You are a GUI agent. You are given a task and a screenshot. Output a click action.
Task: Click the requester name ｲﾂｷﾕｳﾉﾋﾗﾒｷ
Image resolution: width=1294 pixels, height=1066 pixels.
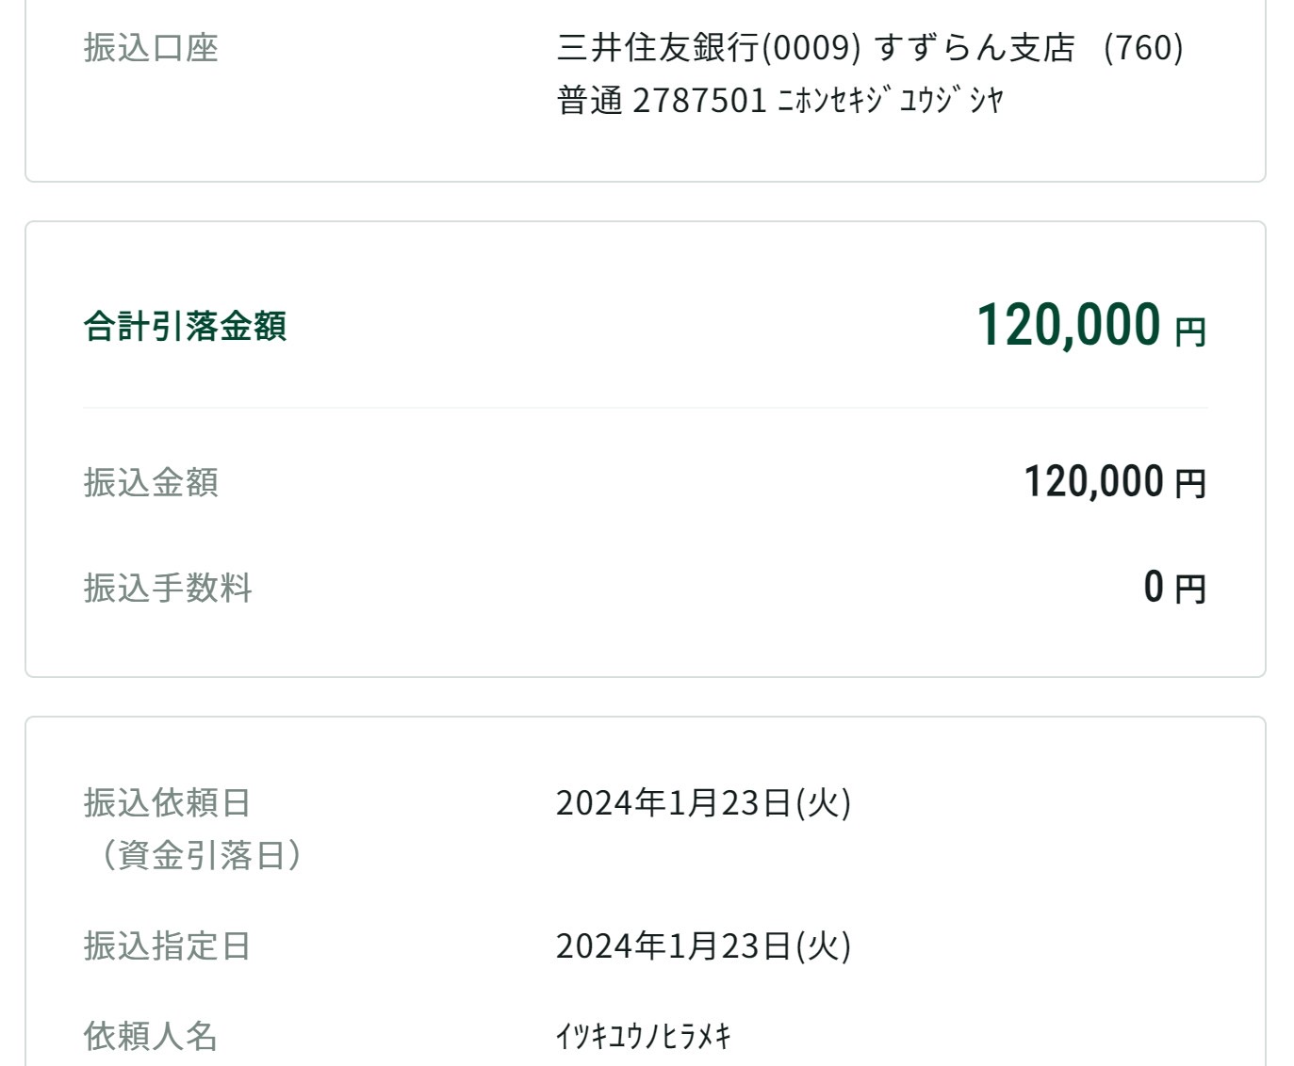point(644,1037)
